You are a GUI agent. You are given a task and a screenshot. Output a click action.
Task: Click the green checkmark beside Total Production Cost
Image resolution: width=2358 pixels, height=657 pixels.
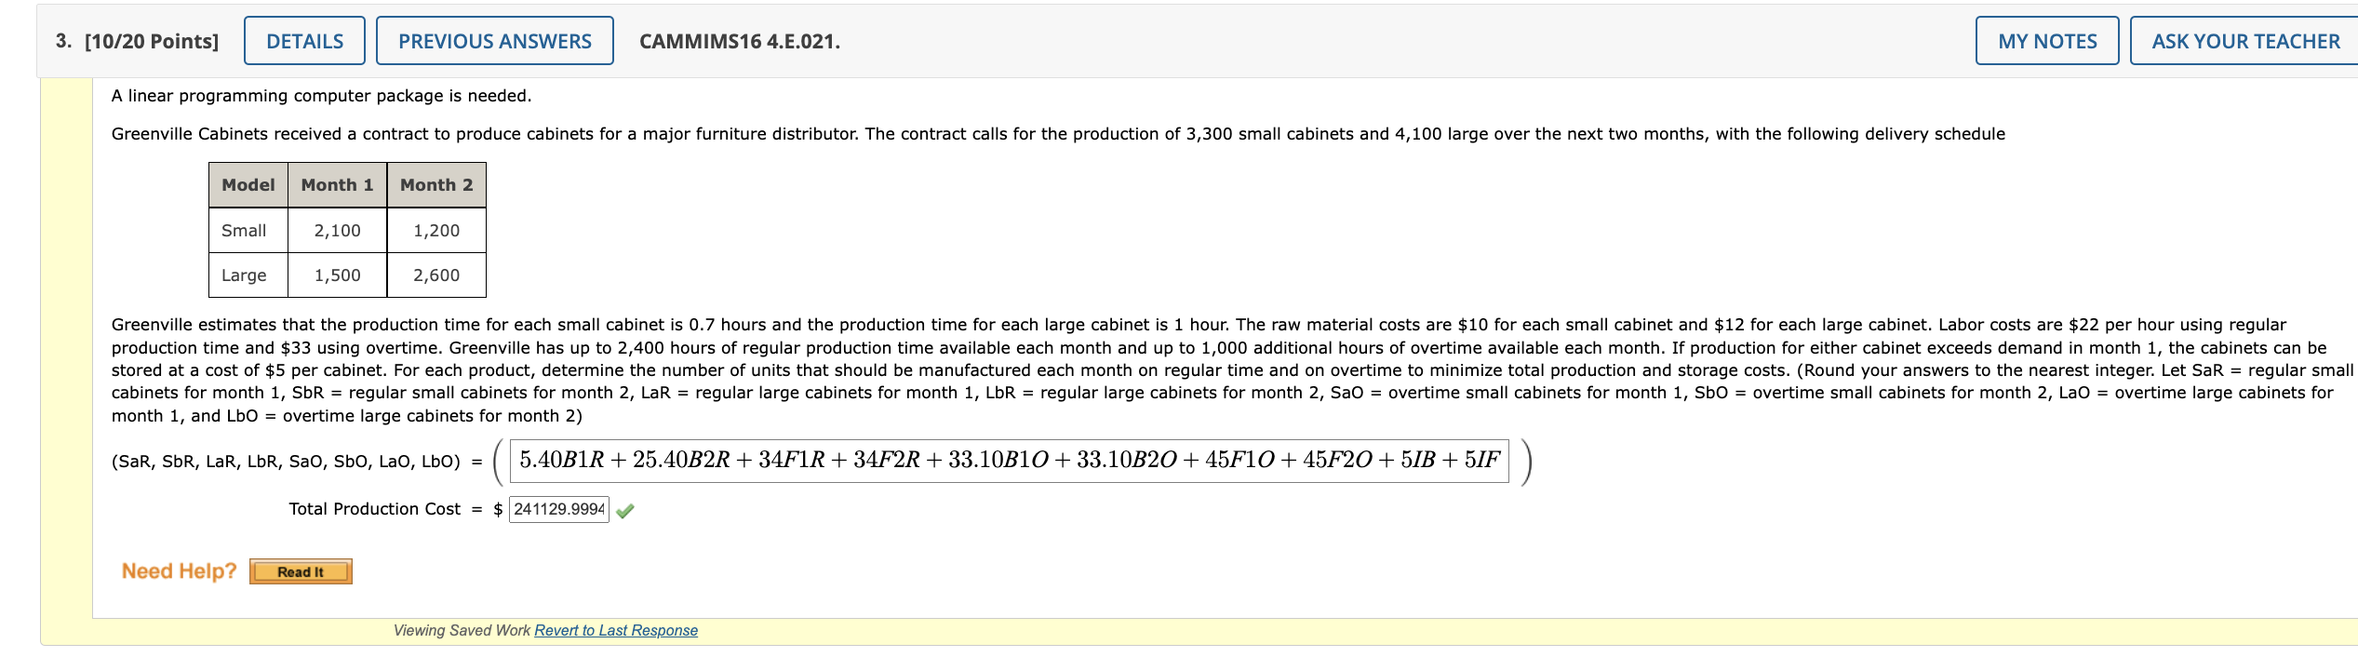tap(625, 511)
